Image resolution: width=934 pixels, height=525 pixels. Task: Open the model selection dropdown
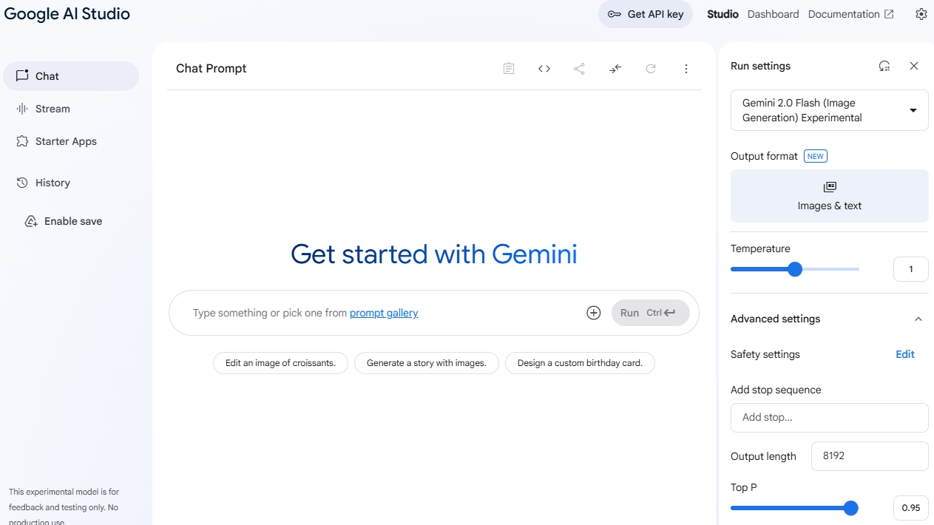pos(830,110)
